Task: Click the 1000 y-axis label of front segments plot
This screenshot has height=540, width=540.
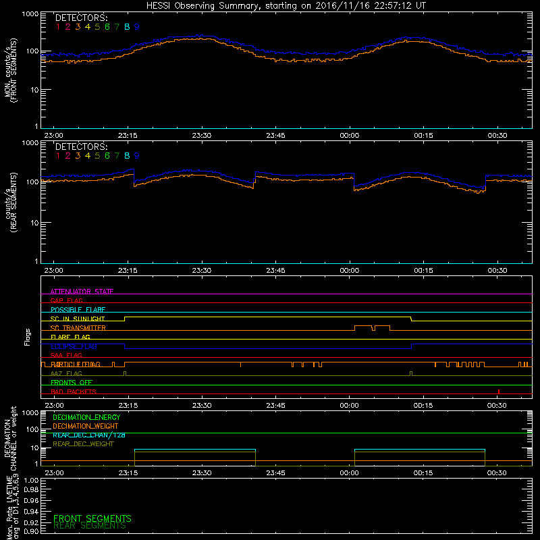Action: [30, 14]
